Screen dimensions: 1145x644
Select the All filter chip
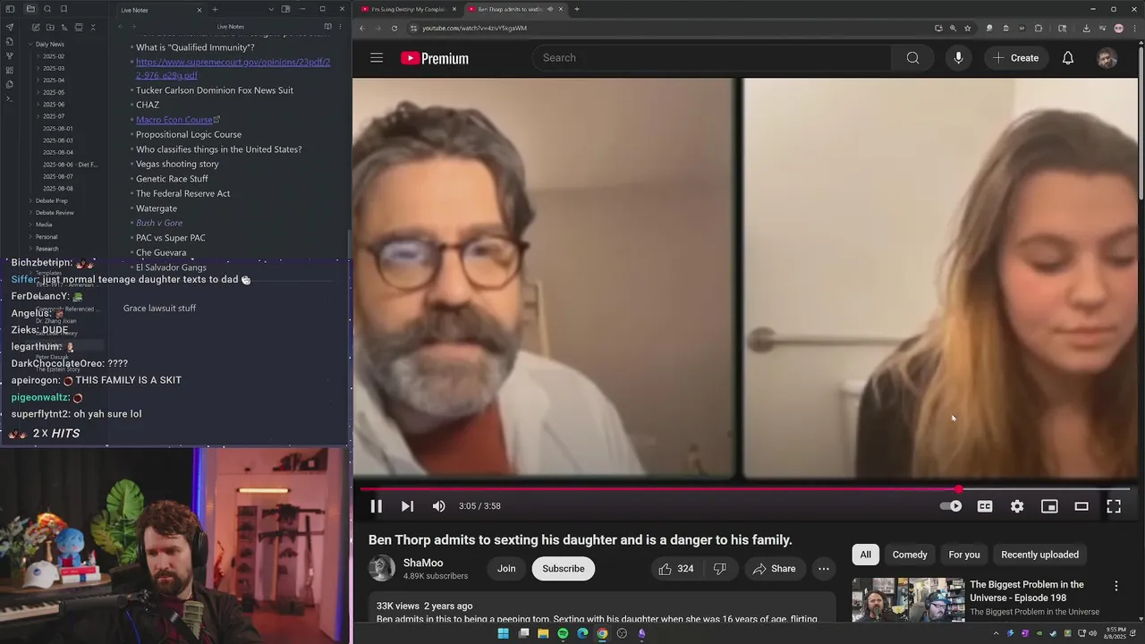(865, 555)
